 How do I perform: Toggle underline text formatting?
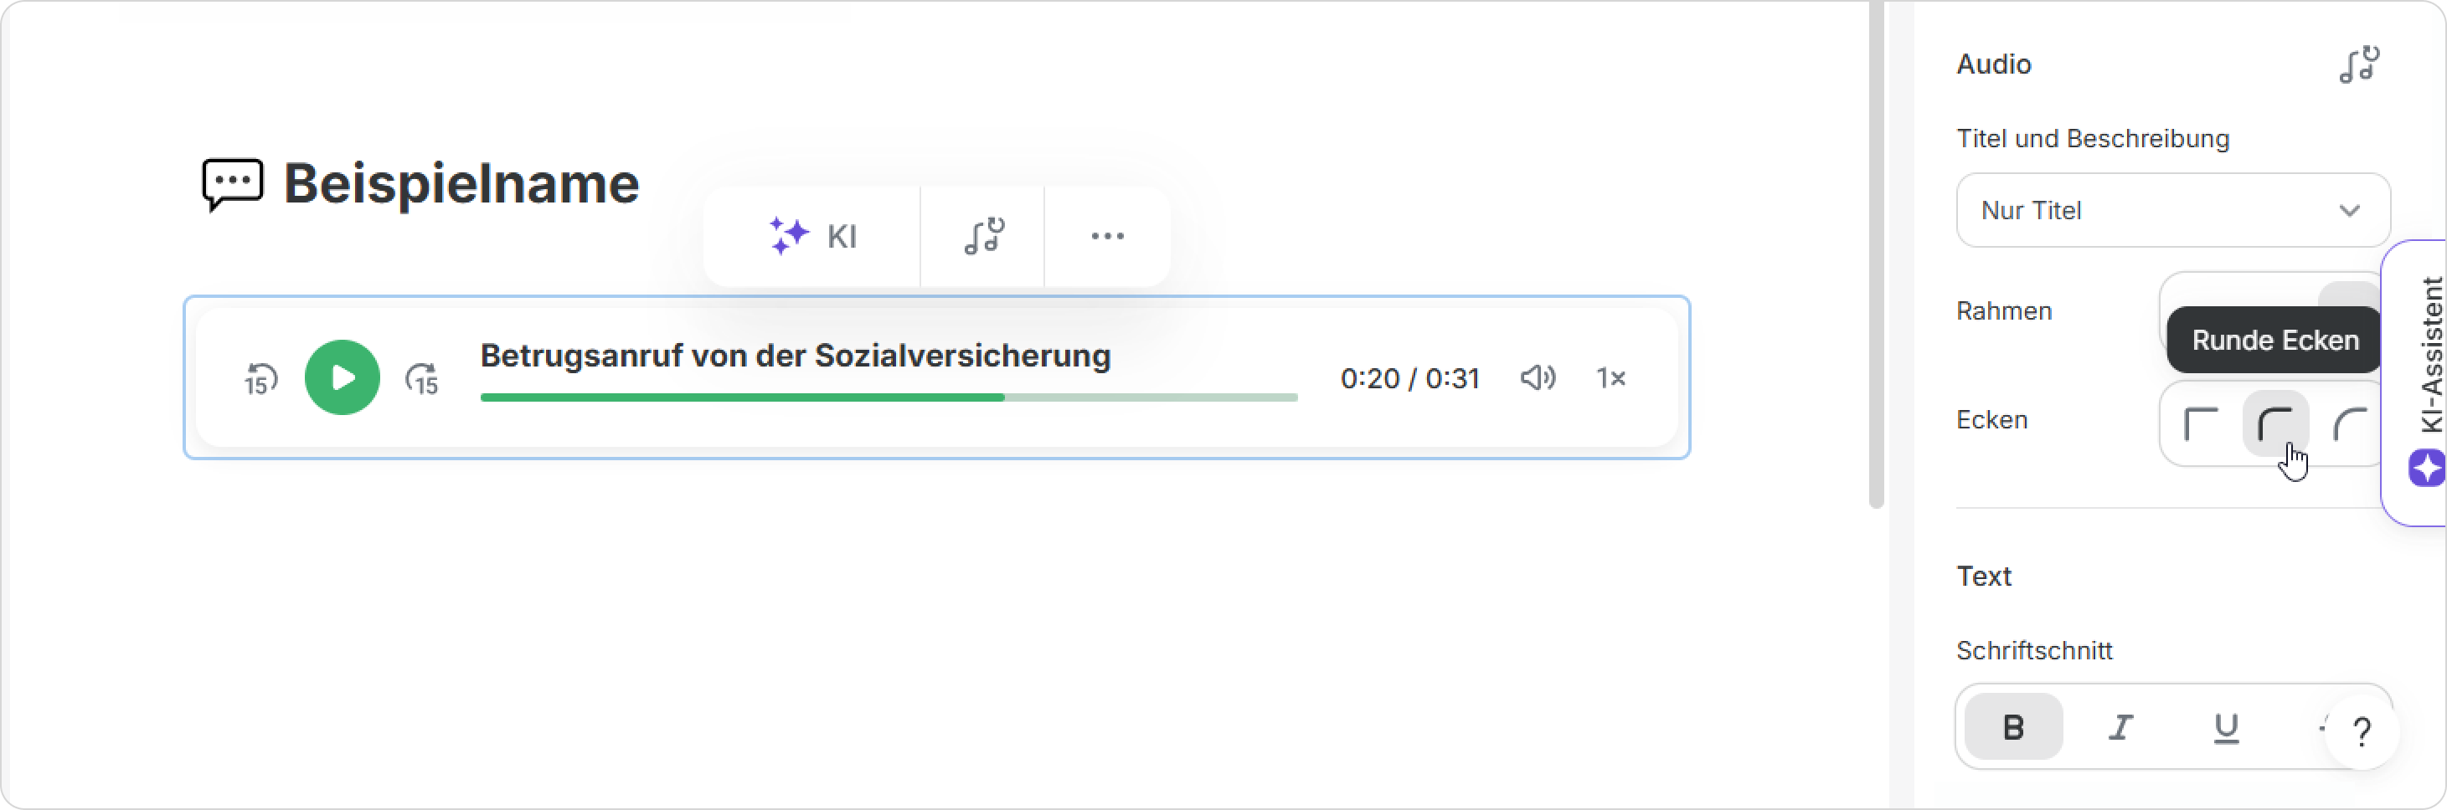2226,727
